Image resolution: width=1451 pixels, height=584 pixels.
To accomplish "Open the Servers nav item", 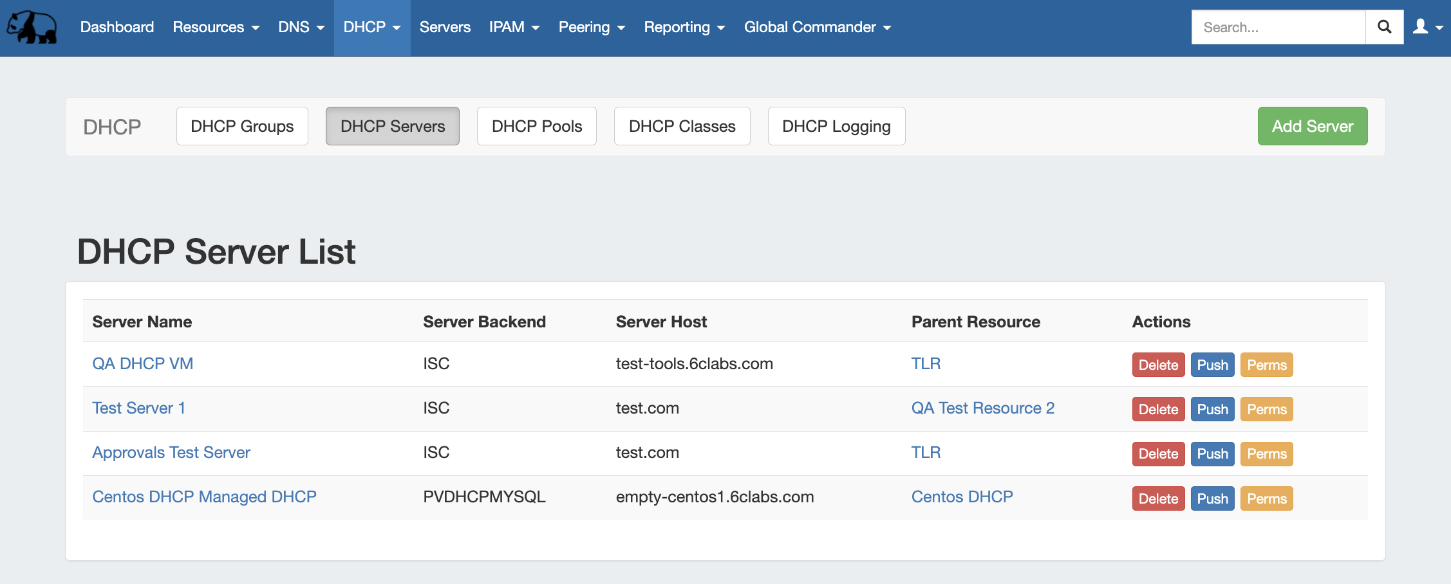I will tap(445, 27).
